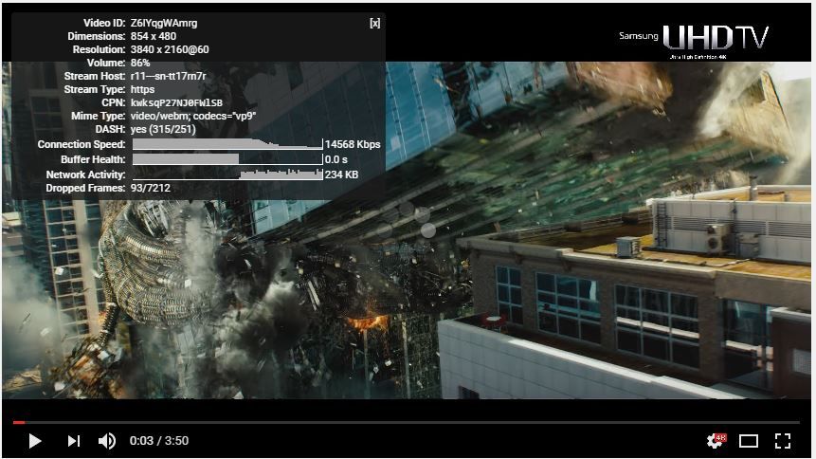This screenshot has width=816, height=459.
Task: Click the buffering spinner on the video
Action: 408,230
